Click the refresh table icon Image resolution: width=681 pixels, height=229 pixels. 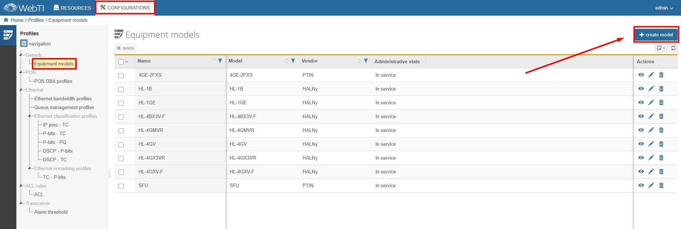[673, 48]
